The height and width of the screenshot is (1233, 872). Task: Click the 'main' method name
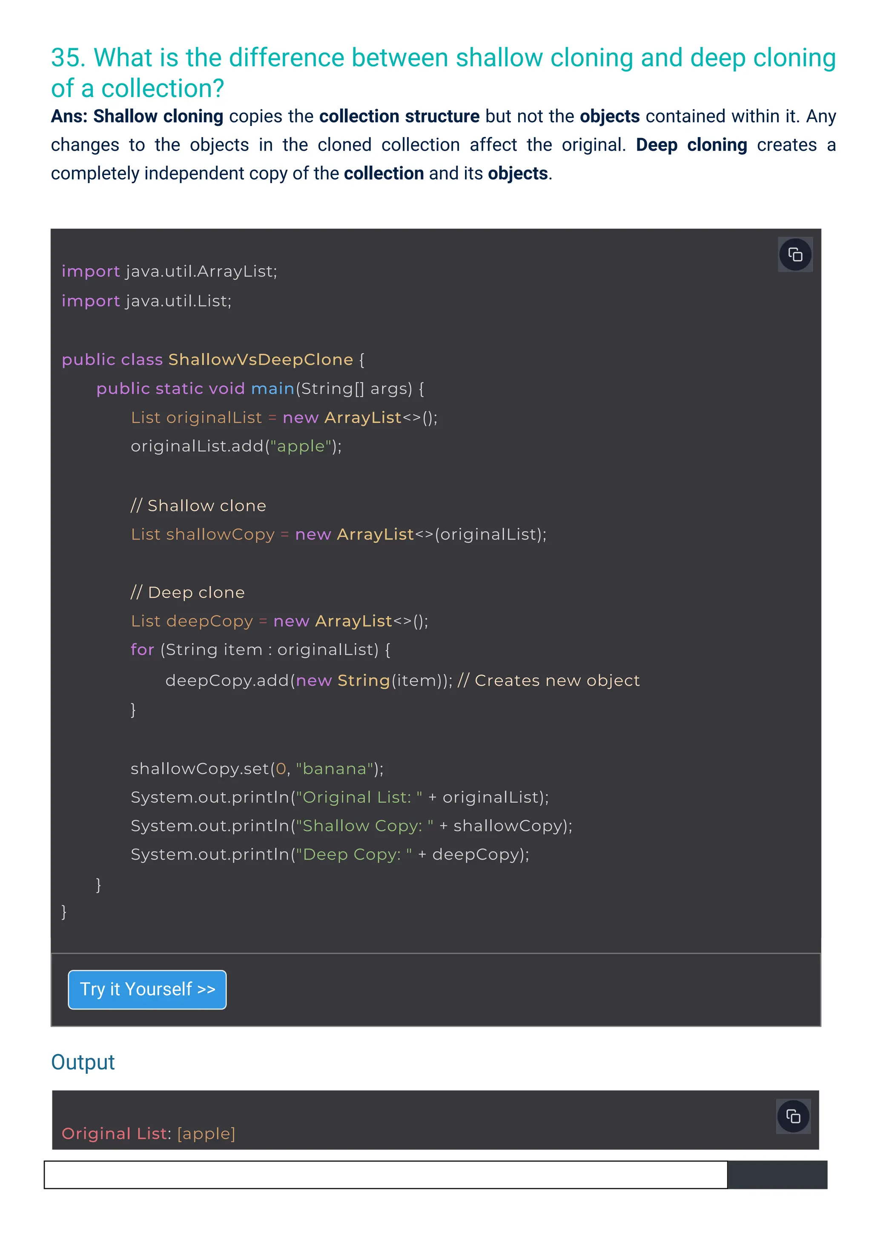[x=272, y=388]
